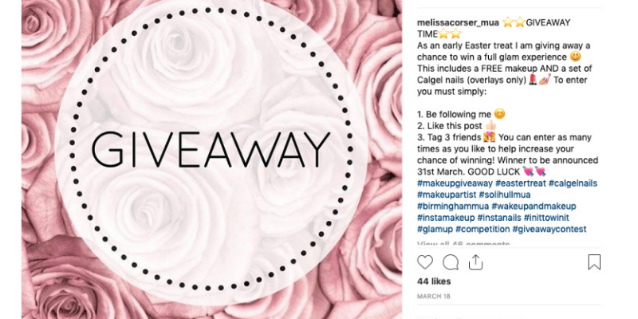Share post using the upload arrow icon

475,262
